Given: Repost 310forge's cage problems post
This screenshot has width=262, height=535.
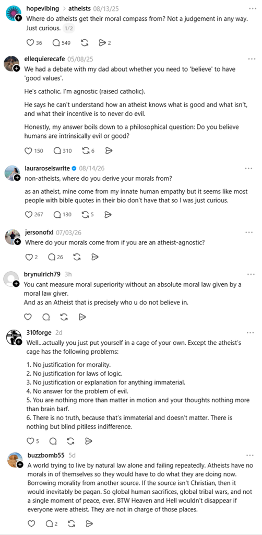Looking at the screenshot, I should 70,441.
